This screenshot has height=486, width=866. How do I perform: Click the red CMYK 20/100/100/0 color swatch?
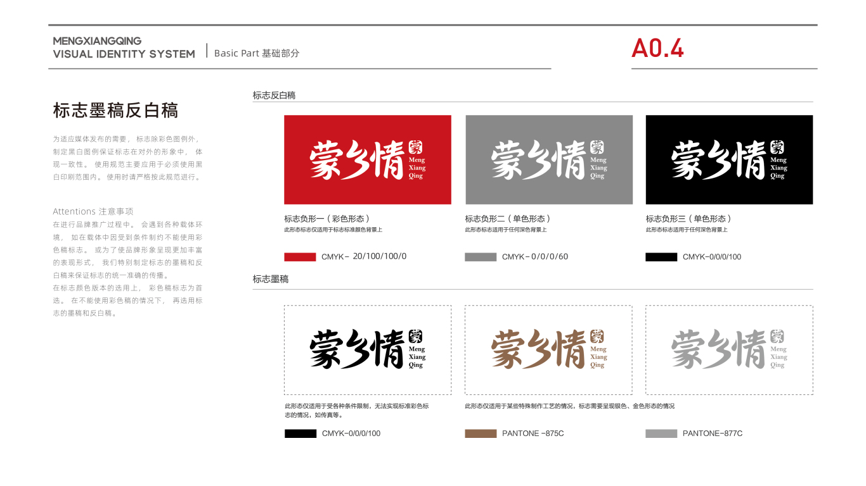pos(300,257)
